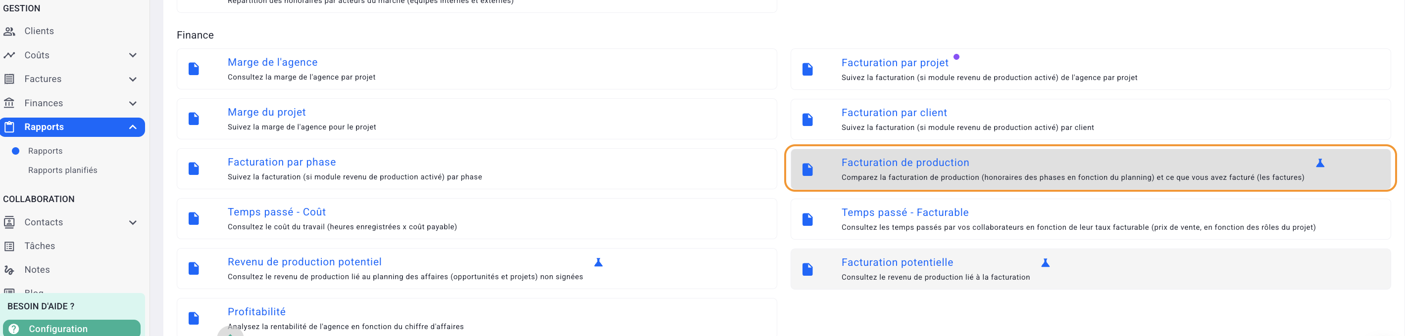
Task: Collapse the Rapports section chevron
Action: click(x=133, y=127)
